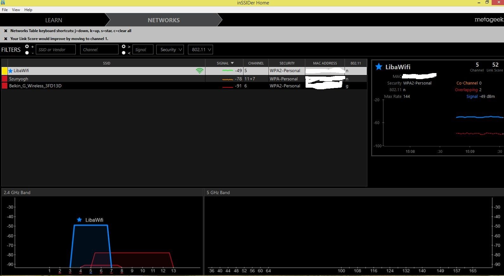The image size is (504, 276).
Task: Open the View menu
Action: [x=16, y=10]
